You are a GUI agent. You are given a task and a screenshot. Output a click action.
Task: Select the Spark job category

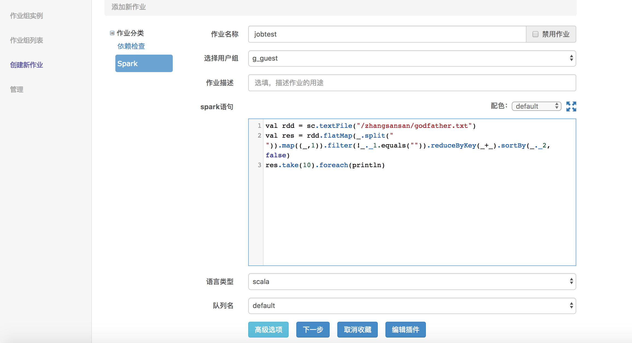(x=144, y=63)
